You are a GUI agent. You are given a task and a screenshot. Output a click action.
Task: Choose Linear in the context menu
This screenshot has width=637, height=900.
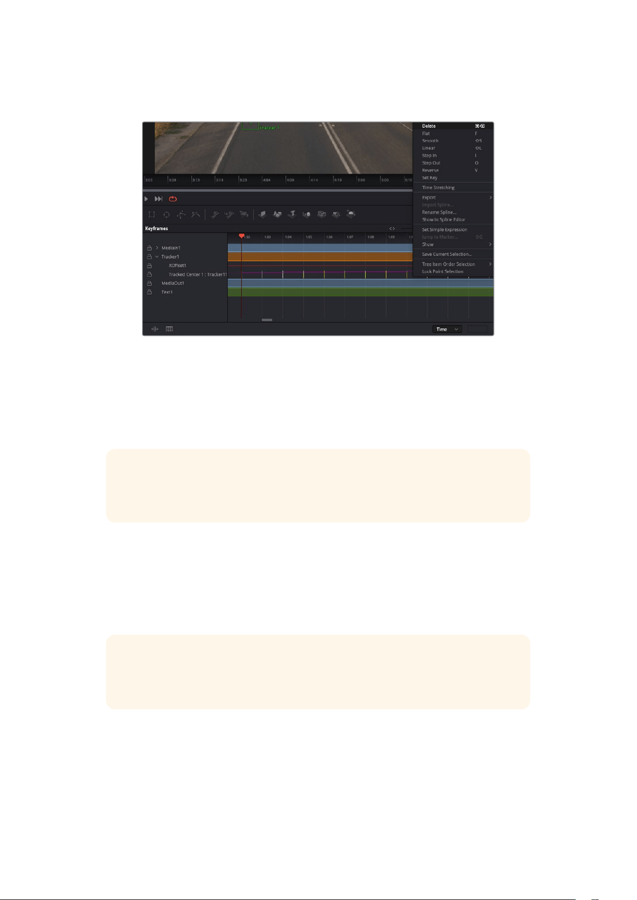(x=453, y=148)
